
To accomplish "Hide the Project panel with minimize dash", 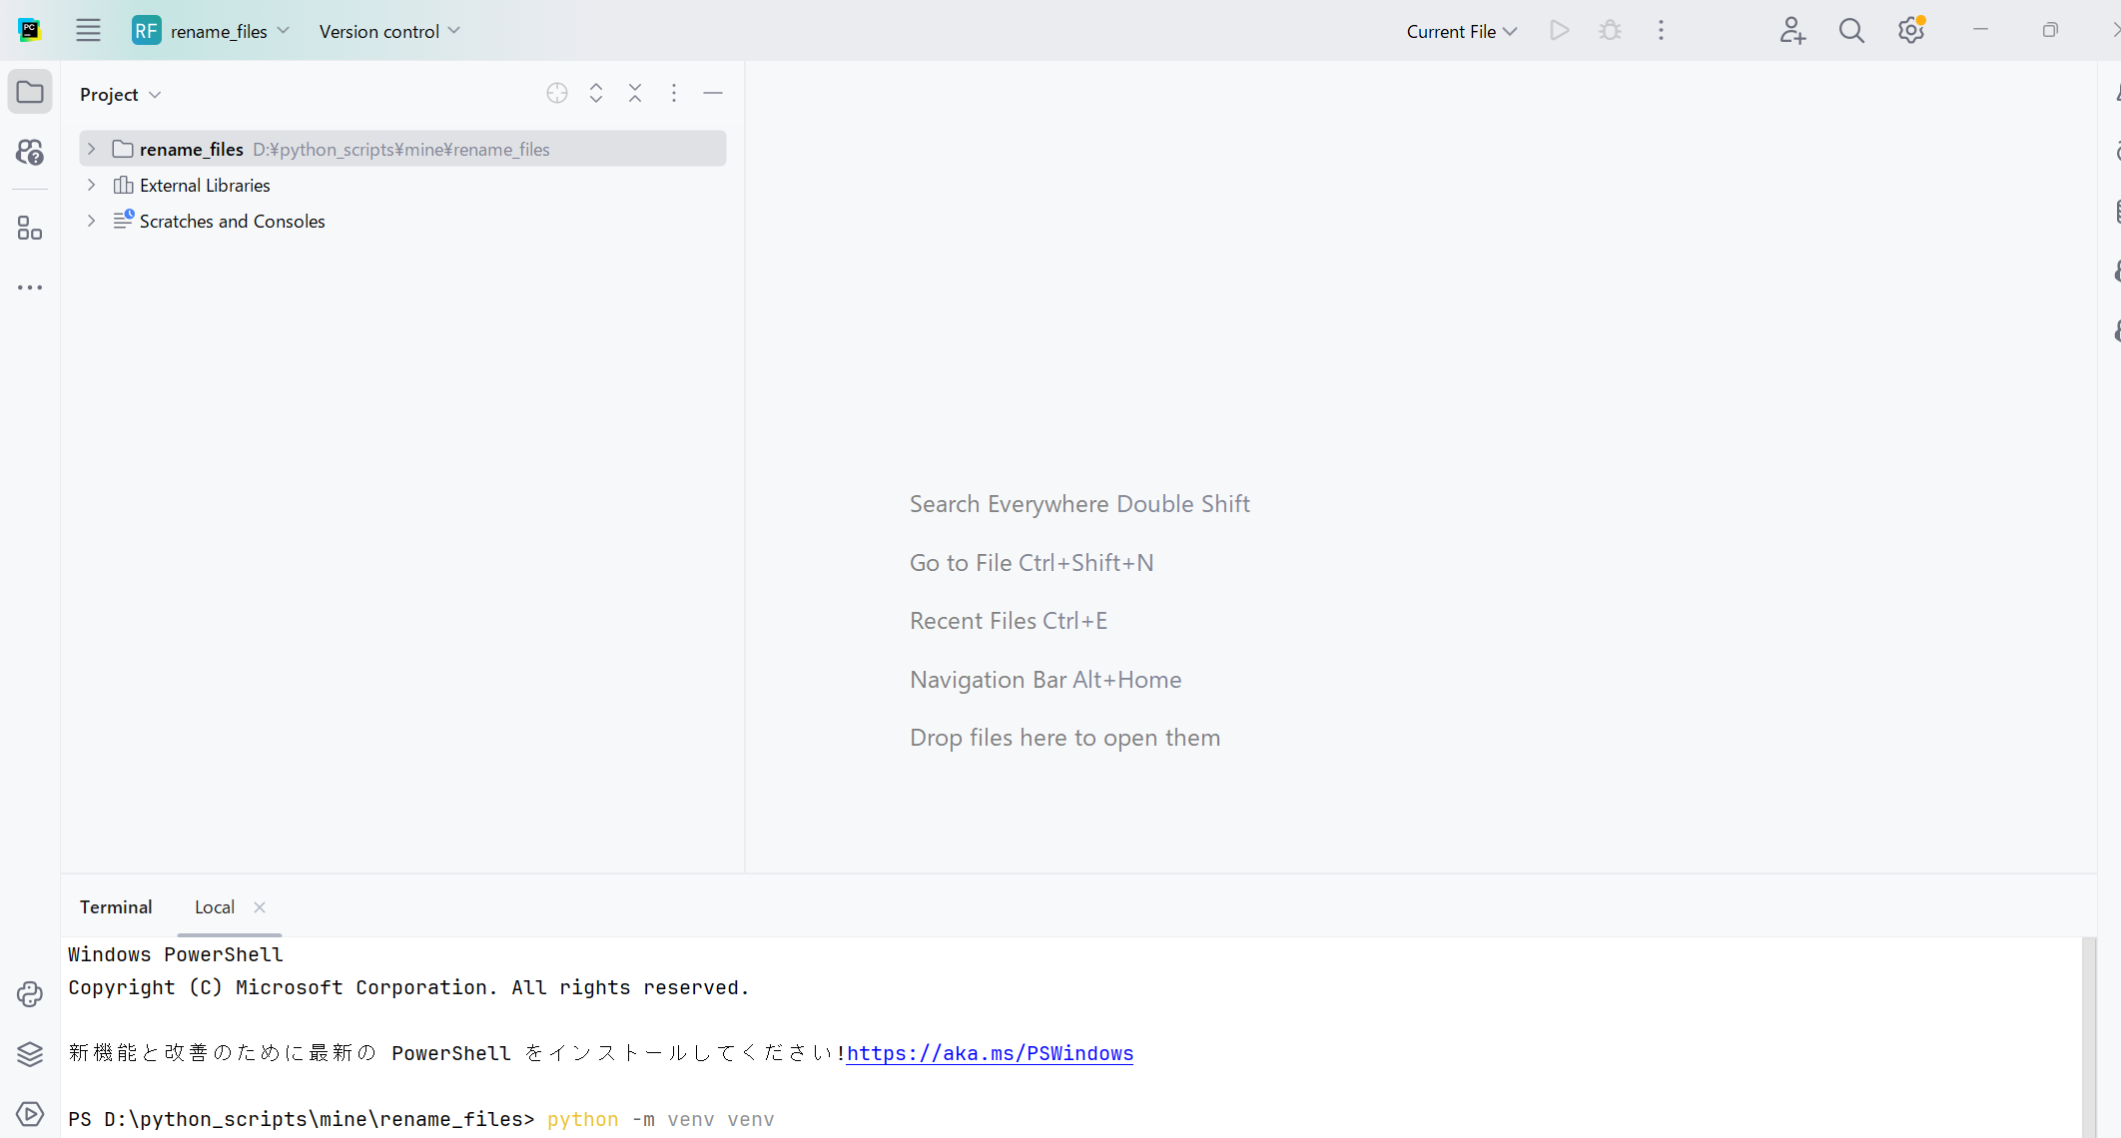I will 713,93.
